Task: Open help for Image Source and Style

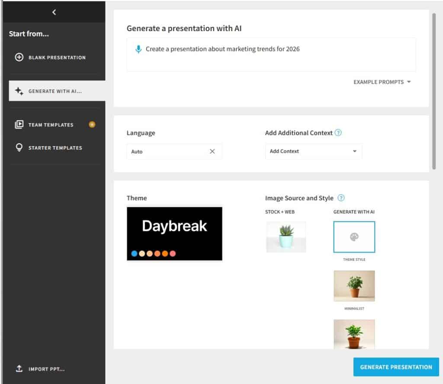Action: (341, 198)
